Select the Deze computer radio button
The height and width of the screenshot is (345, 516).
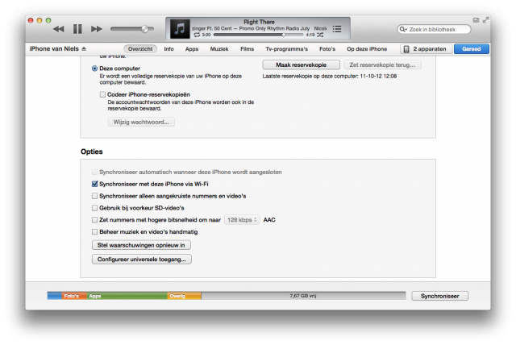point(95,69)
